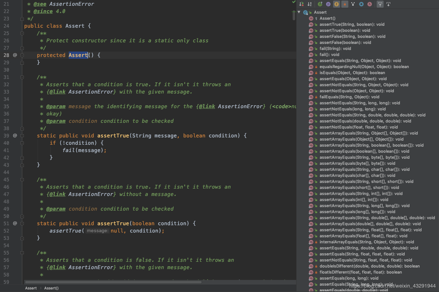Click method icon beside fail(): void

point(311,55)
